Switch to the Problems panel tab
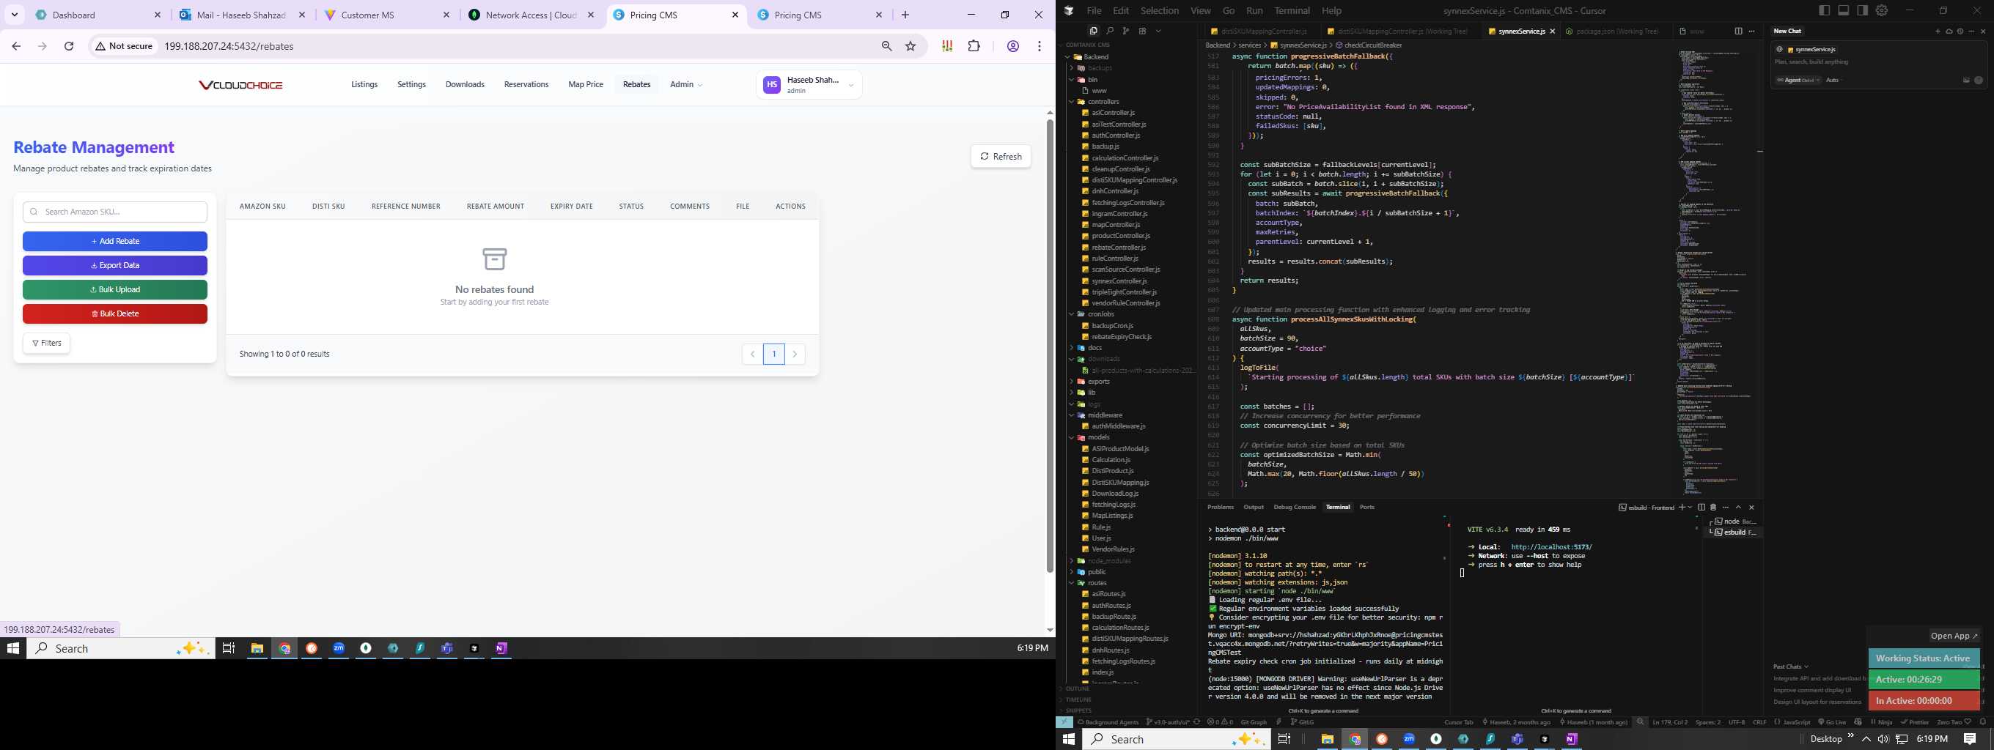1994x750 pixels. [1220, 508]
